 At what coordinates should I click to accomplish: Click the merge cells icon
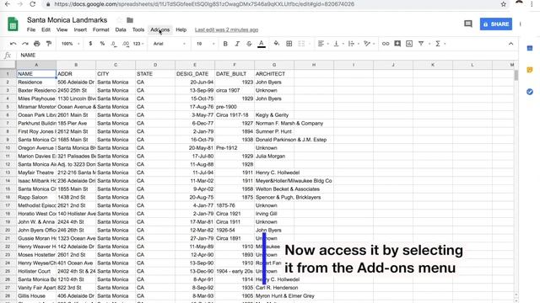coord(301,44)
